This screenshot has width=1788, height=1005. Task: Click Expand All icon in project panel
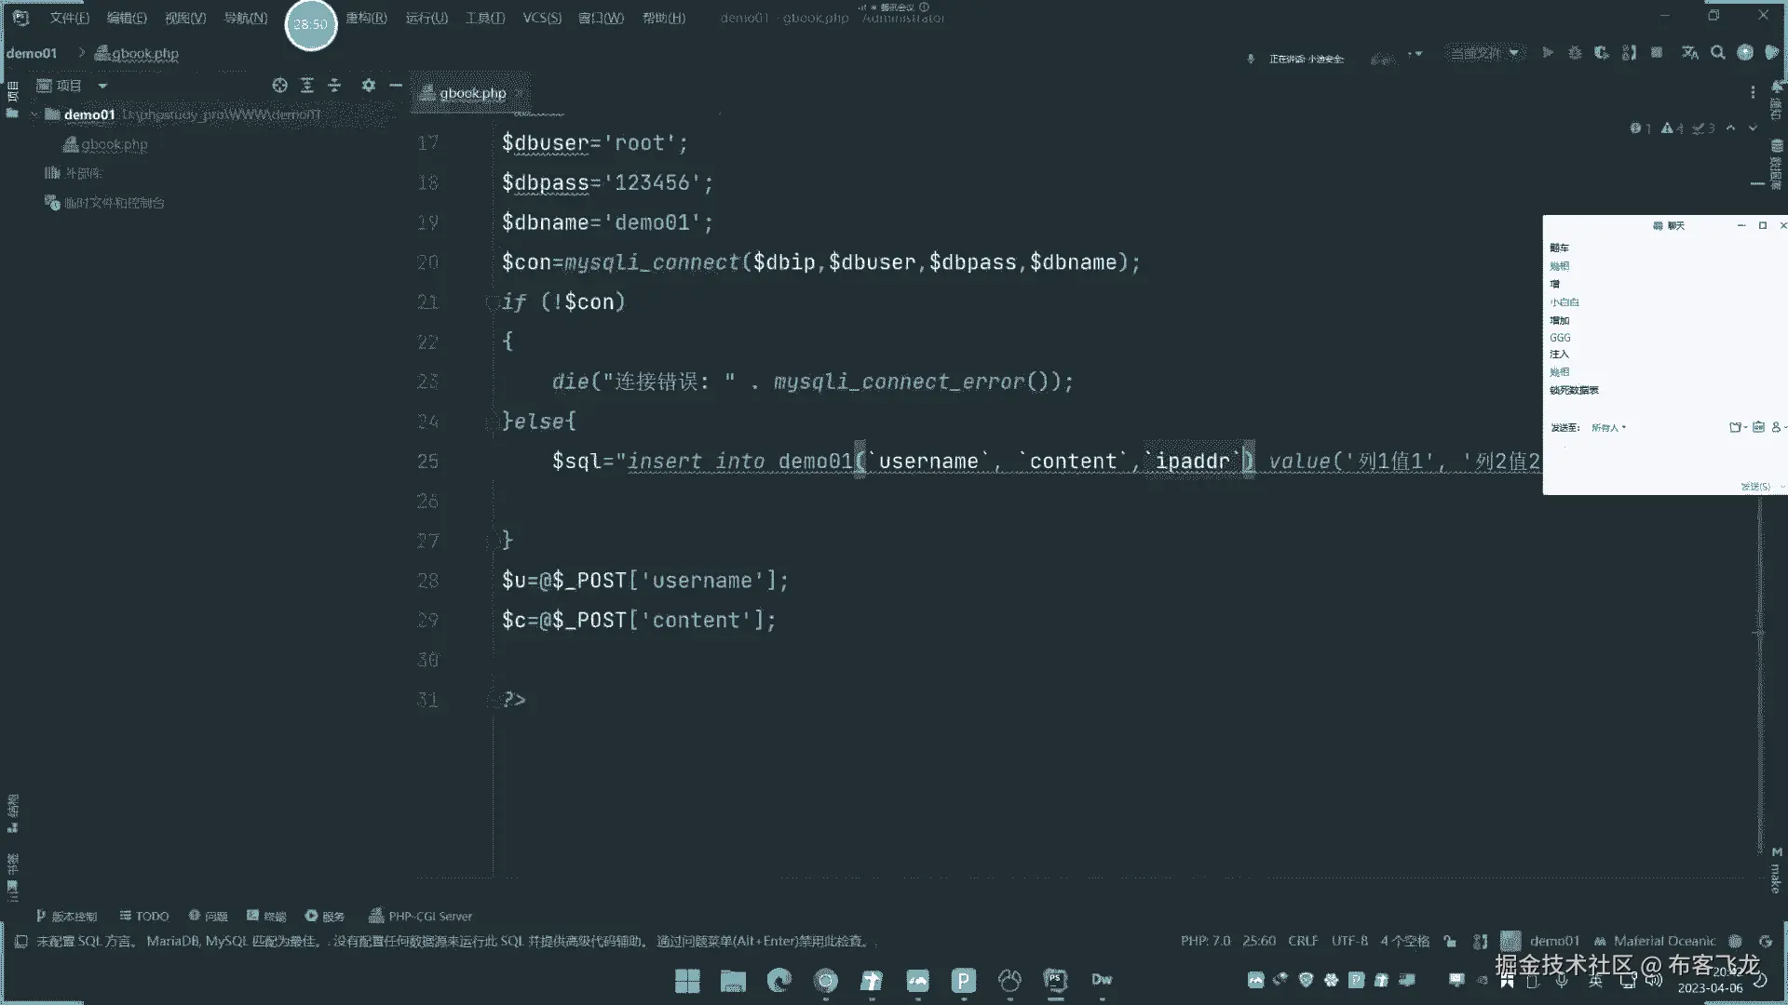tap(307, 86)
